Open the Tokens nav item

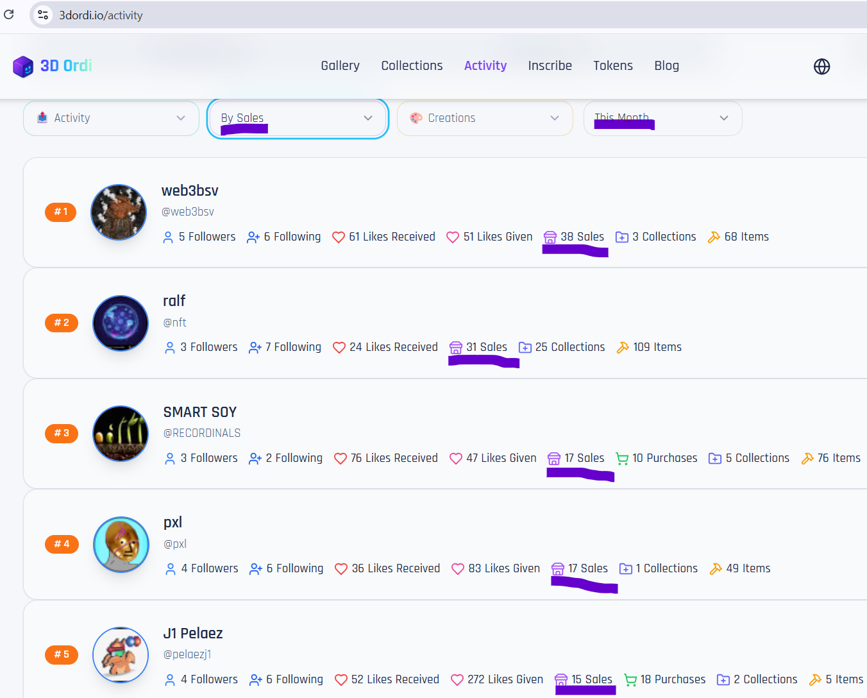point(613,65)
